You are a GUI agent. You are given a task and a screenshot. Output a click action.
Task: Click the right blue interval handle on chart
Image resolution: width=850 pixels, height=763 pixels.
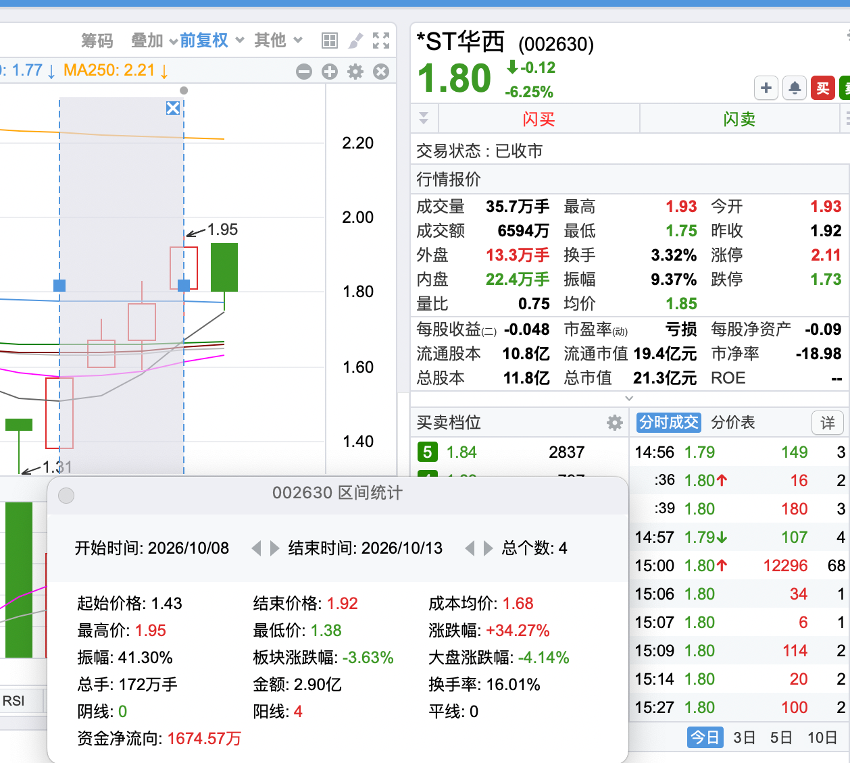(x=184, y=286)
